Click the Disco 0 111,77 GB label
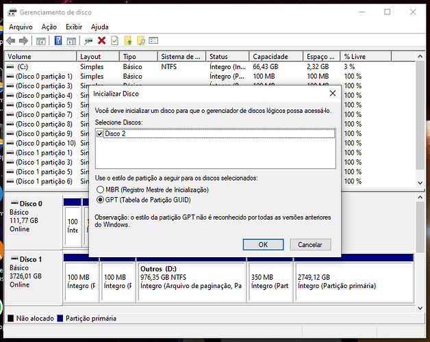This screenshot has height=342, width=430. pyautogui.click(x=24, y=221)
